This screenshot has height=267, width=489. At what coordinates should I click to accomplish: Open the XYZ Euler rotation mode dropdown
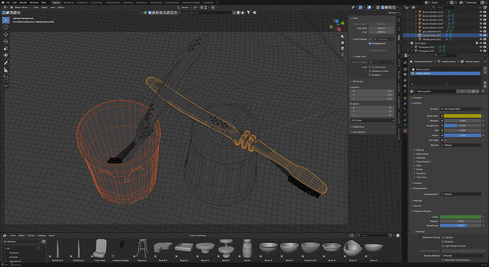coord(372,120)
